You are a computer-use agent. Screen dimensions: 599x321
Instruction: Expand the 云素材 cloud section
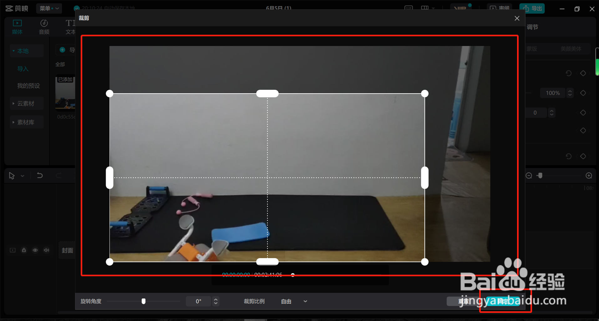coord(27,104)
